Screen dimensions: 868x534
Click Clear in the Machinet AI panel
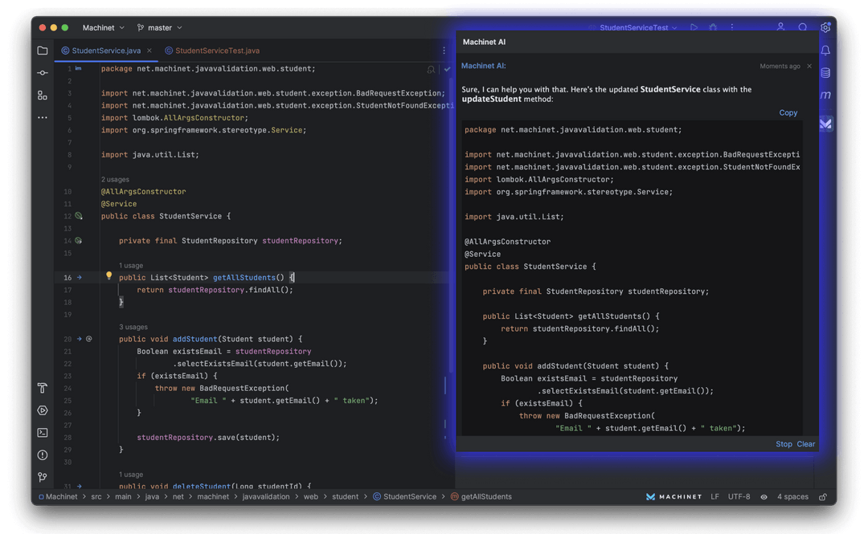[805, 444]
